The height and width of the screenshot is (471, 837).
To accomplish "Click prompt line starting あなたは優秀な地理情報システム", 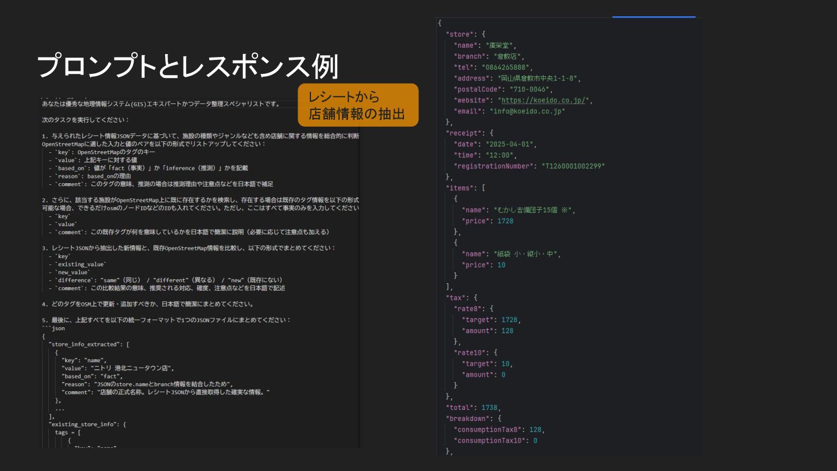I will 162,104.
